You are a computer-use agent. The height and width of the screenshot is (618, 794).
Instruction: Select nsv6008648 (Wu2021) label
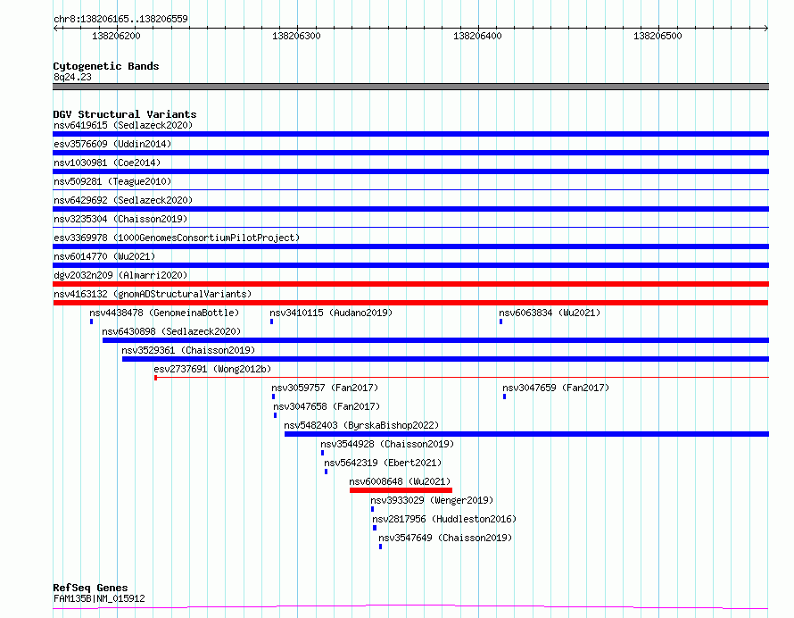coord(400,481)
